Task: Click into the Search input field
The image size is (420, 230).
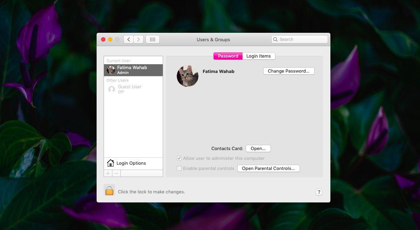Action: pos(300,39)
